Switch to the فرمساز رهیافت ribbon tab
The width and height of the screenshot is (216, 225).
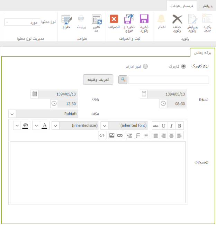click(182, 6)
